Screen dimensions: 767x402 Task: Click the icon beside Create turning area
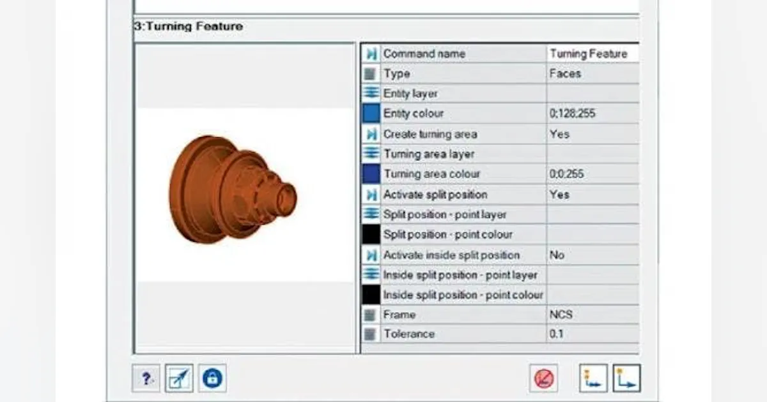[371, 134]
